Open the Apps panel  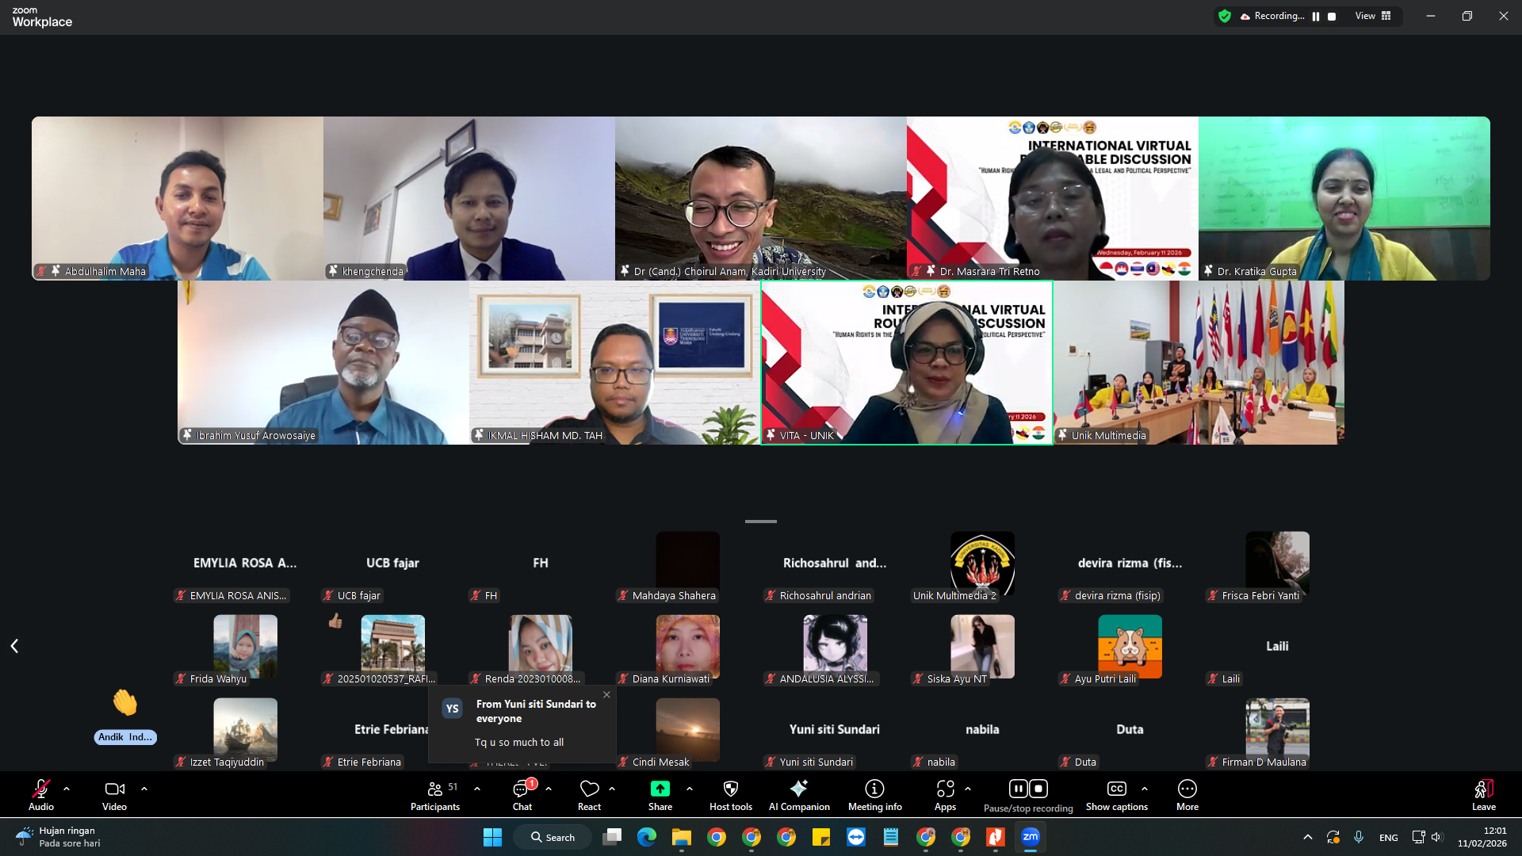point(945,795)
